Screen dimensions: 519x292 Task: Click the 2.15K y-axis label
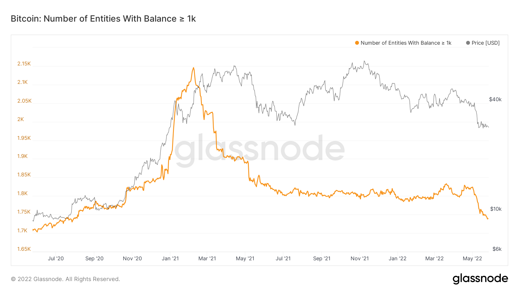[x=24, y=64]
